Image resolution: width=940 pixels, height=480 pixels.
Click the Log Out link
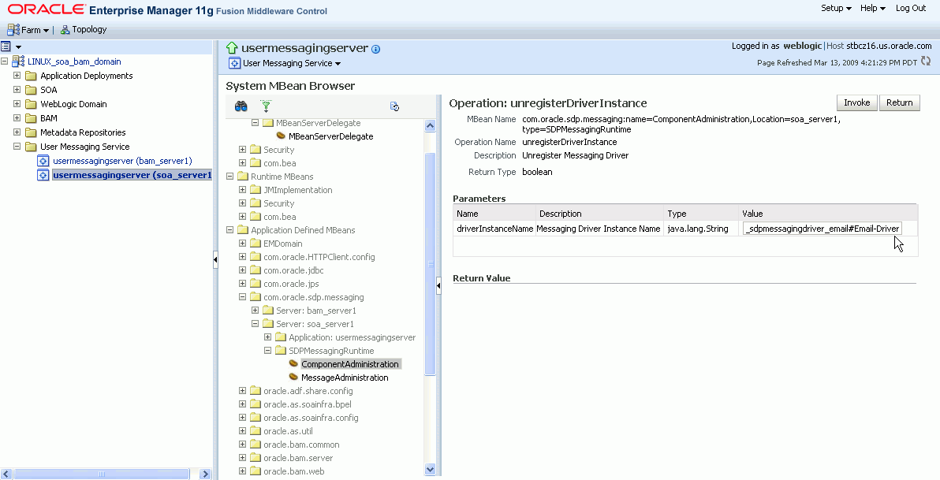click(x=911, y=9)
